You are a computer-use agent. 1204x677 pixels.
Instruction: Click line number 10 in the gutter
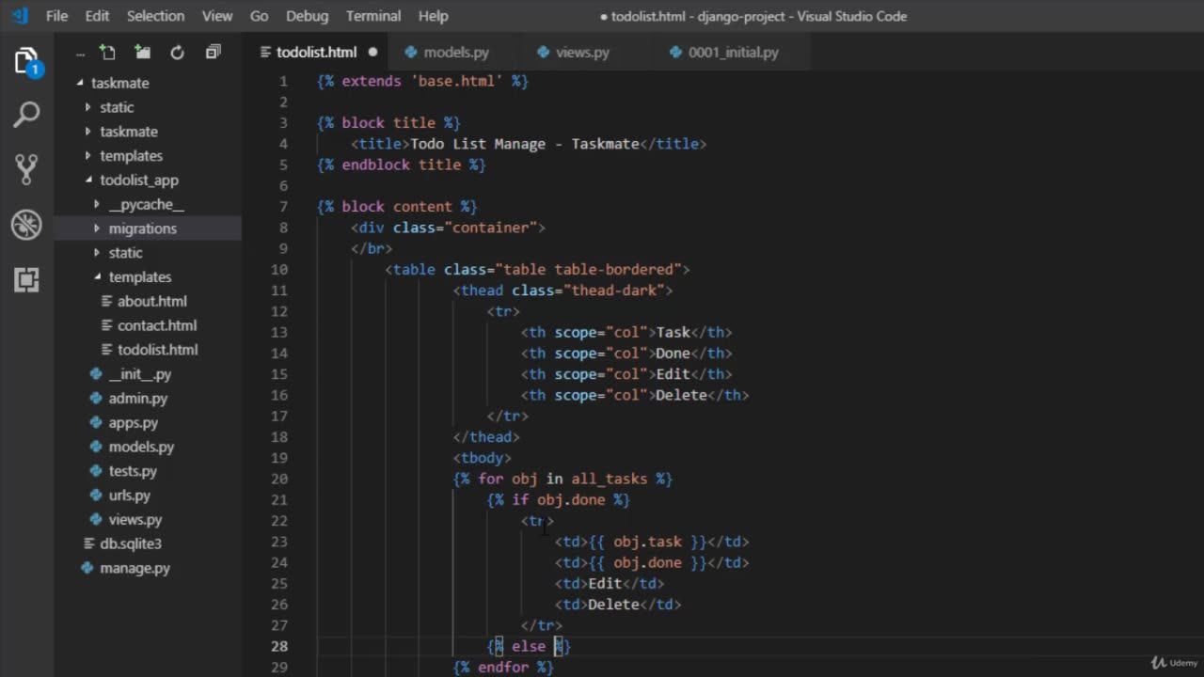tap(278, 269)
